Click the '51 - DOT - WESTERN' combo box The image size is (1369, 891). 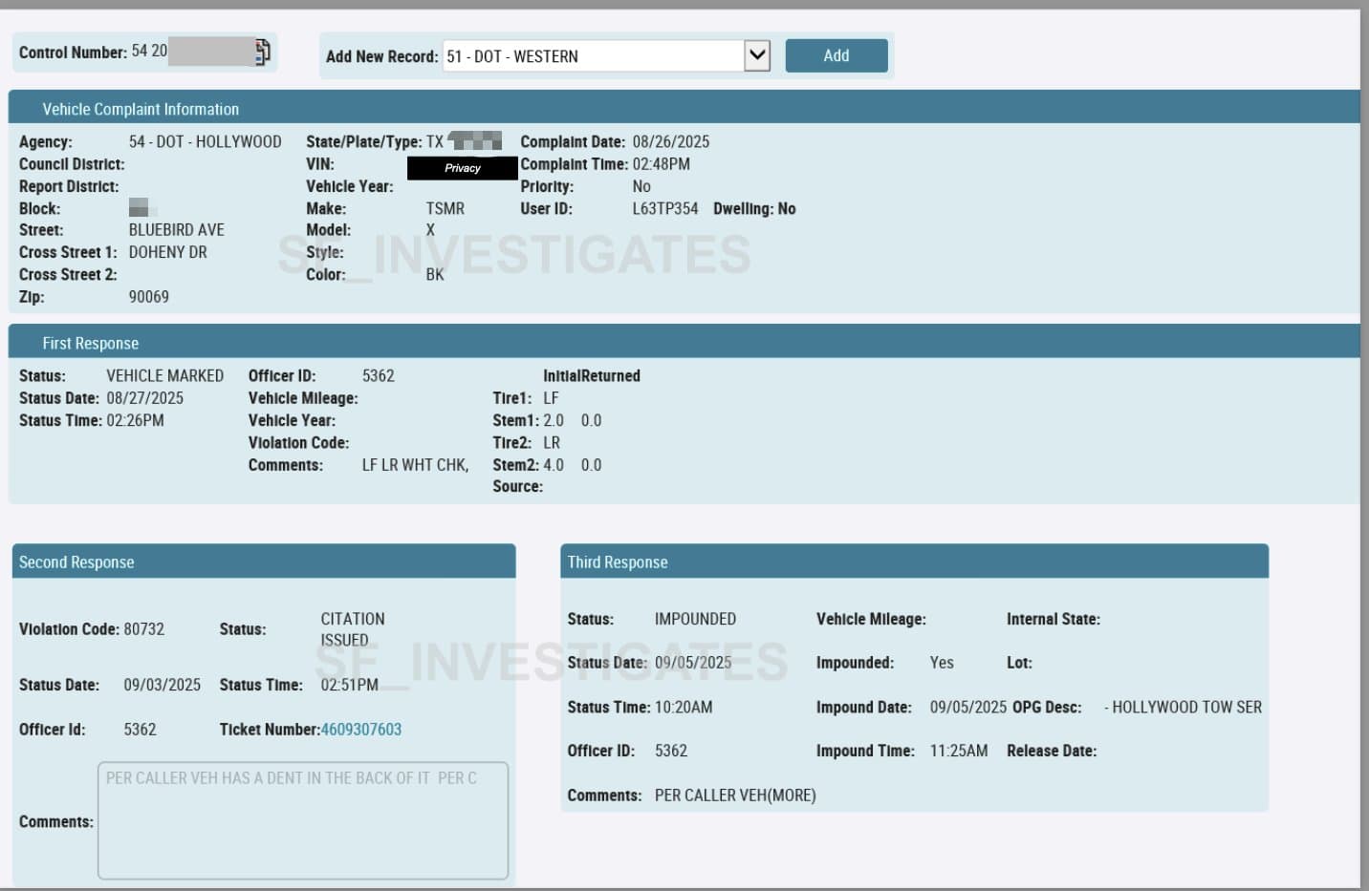point(593,56)
